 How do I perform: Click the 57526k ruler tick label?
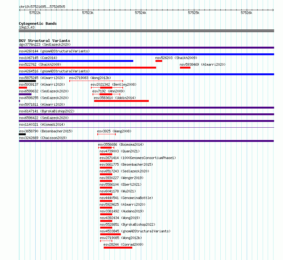pos(246,13)
